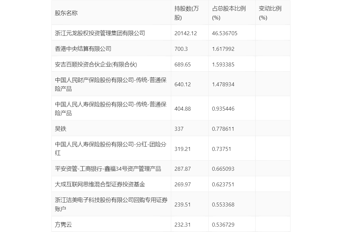Select shareholder 浙江元龙股权投资管理集团有限公司
The height and width of the screenshot is (232, 342).
click(x=100, y=33)
